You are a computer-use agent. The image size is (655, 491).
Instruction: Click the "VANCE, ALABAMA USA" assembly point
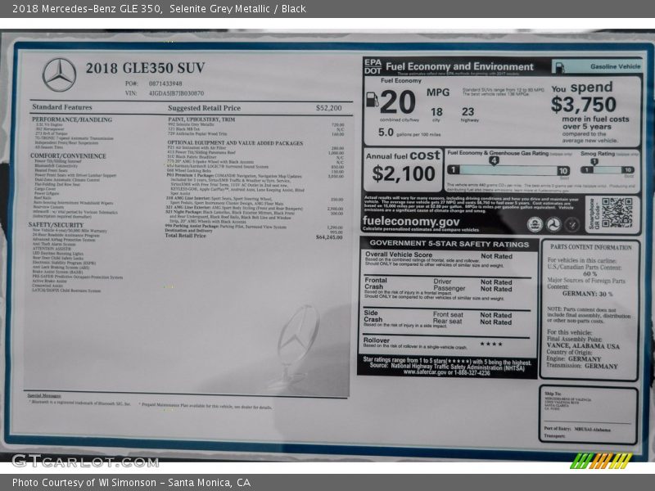pos(583,346)
